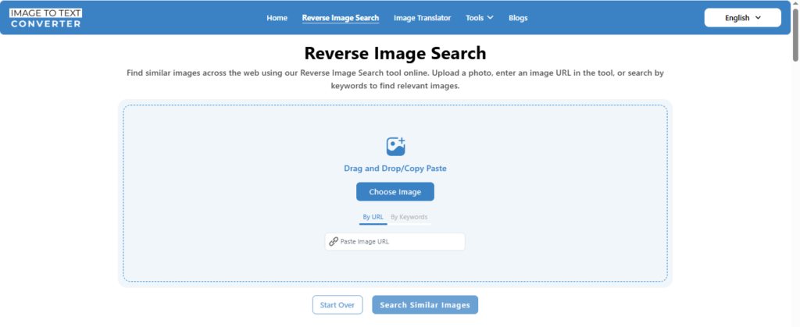Click the Image to Text Converter logo

(x=46, y=18)
